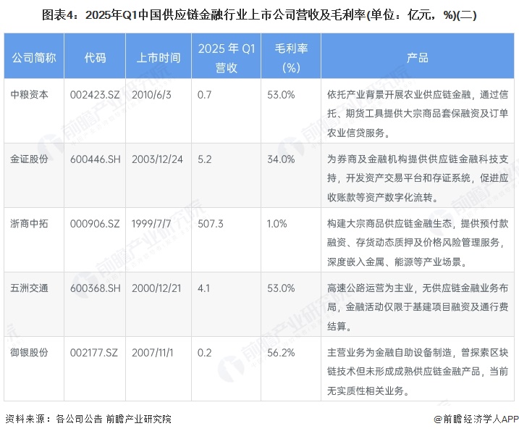This screenshot has height=434, width=519.
Task: Click the product description starting '依托产业背景'
Action: click(418, 114)
